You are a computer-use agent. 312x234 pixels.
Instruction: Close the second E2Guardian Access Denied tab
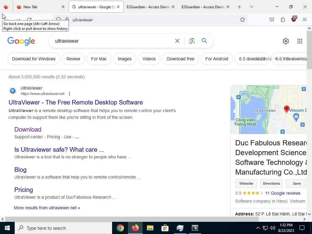point(228,7)
